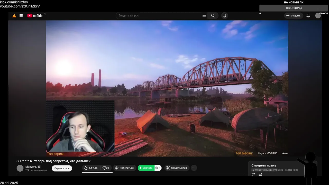The image size is (329, 185).
Task: Open the on-screen keyboard icon in search
Action: click(204, 16)
